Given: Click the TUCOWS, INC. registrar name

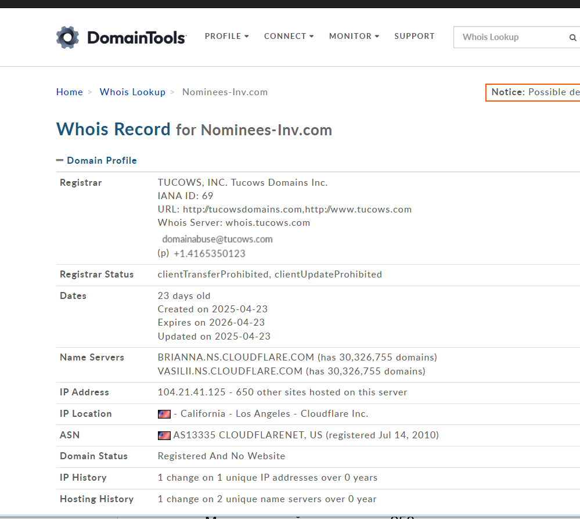Looking at the screenshot, I should 243,183.
